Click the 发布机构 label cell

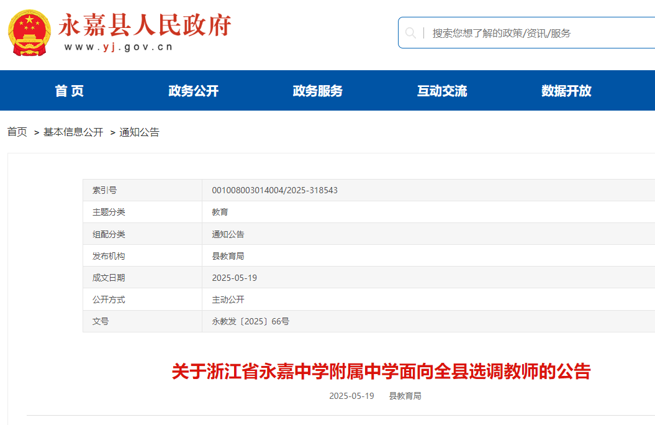[x=142, y=256]
